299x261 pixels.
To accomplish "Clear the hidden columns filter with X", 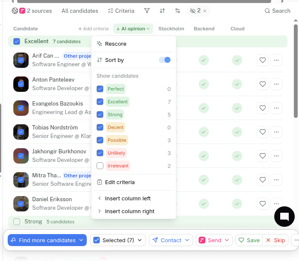I will point(205,11).
